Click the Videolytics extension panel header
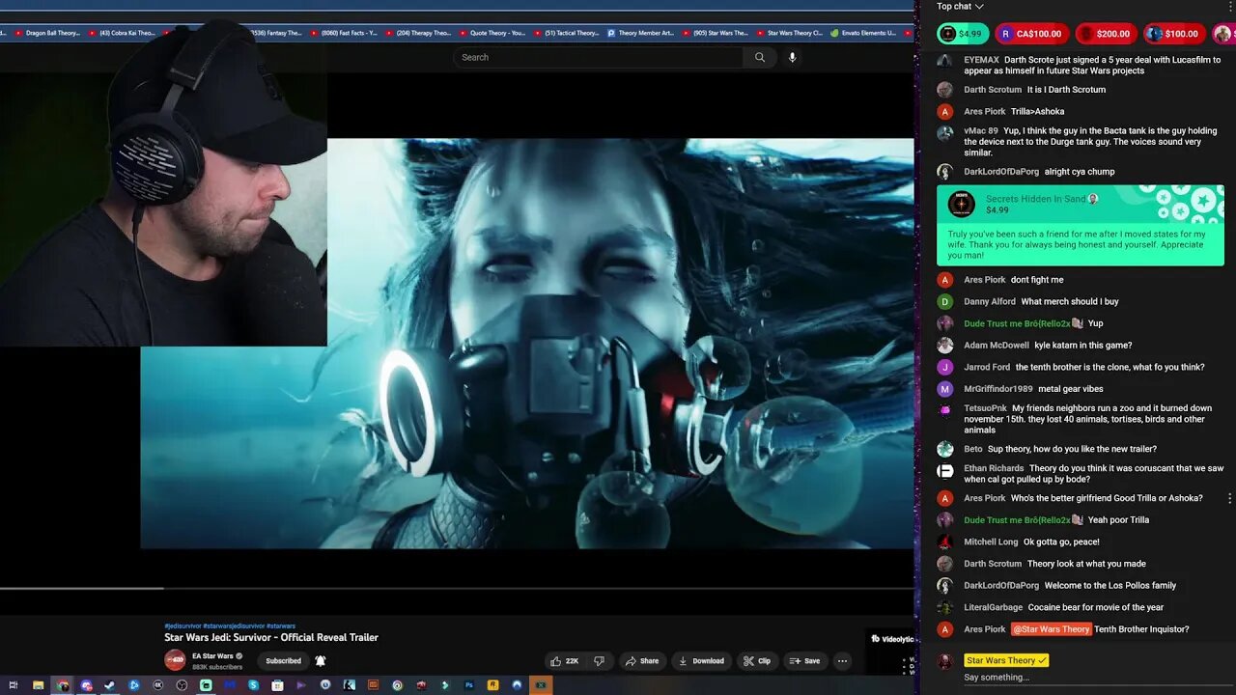This screenshot has height=695, width=1236. click(892, 638)
